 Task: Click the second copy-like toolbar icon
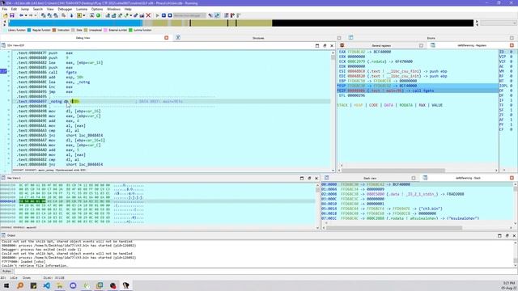(49, 15)
